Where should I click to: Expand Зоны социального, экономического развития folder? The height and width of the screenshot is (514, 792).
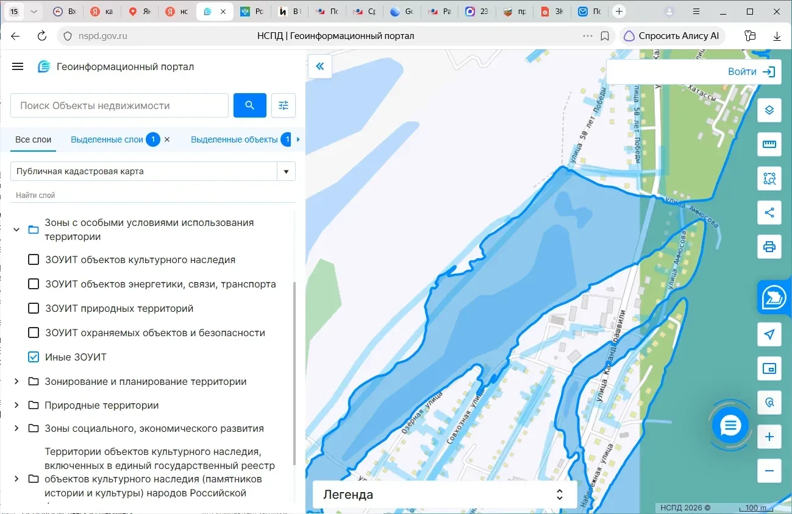point(16,429)
